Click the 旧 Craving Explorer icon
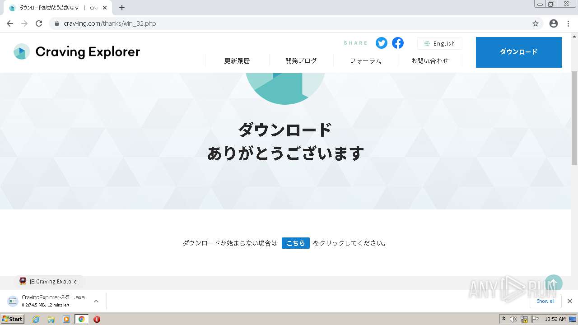The width and height of the screenshot is (578, 325). (x=23, y=281)
